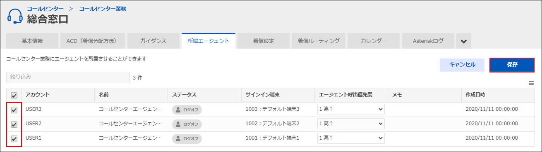542x152 pixels.
Task: Open the table column menu icon
Action: point(532,83)
